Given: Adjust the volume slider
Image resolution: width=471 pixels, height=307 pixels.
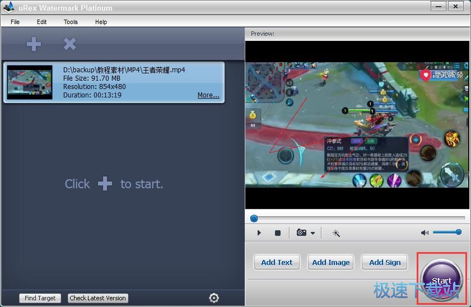Looking at the screenshot, I should 447,232.
